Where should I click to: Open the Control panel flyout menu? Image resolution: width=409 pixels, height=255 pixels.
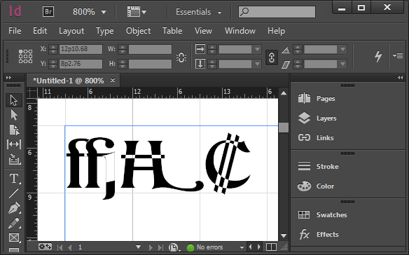click(x=398, y=55)
